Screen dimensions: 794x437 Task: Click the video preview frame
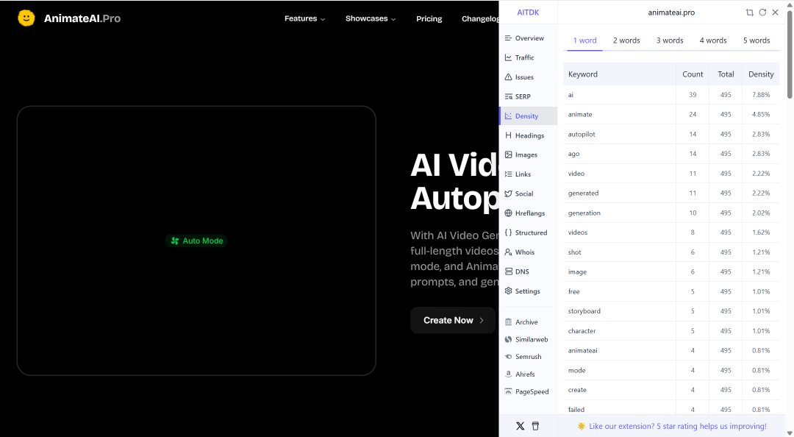[196, 241]
